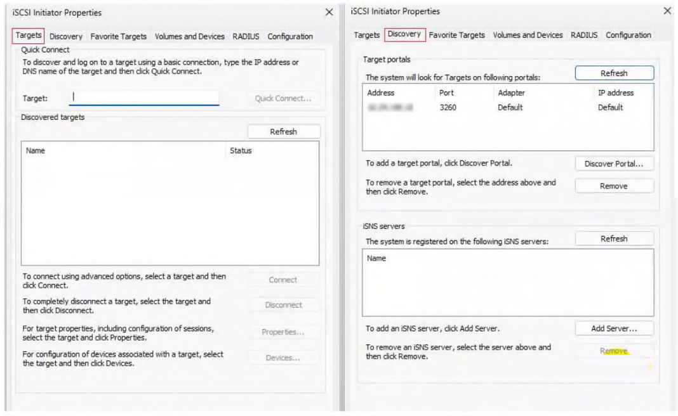Select Discovery tab in the left dialog
Viewport: 678px width, 416px height.
[66, 37]
